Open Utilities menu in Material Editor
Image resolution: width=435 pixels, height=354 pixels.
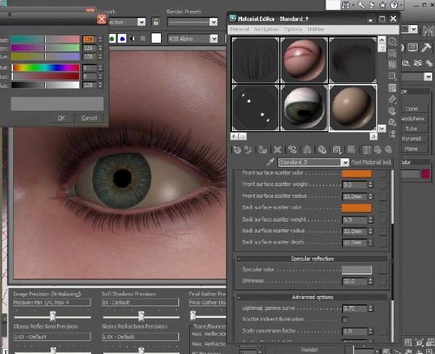[x=315, y=29]
